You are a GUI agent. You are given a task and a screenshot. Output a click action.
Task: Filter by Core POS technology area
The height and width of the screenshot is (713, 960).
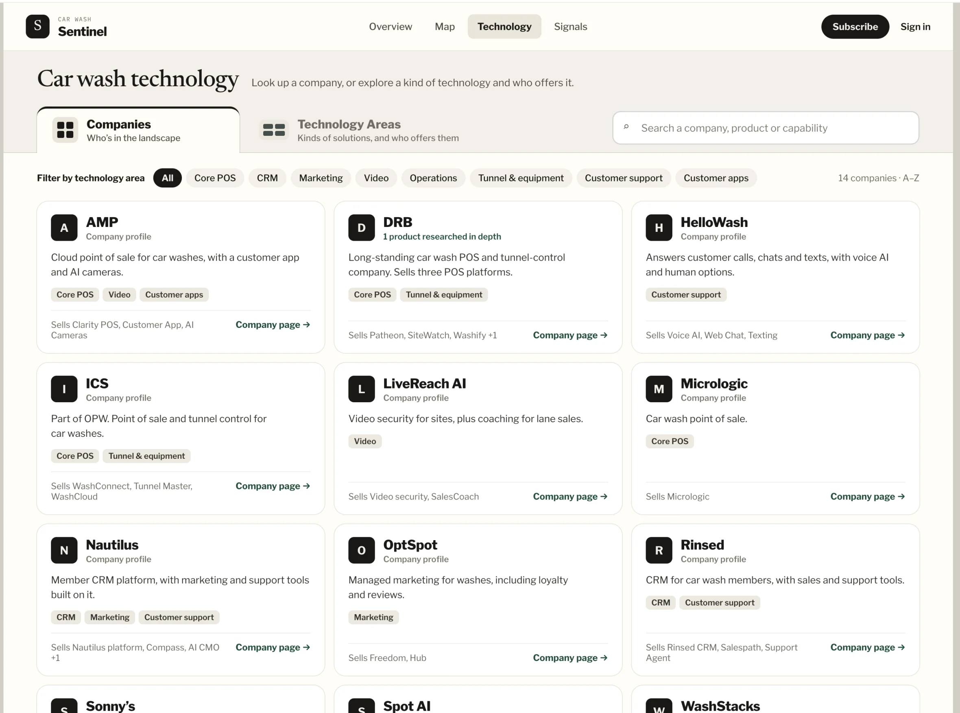pos(215,178)
